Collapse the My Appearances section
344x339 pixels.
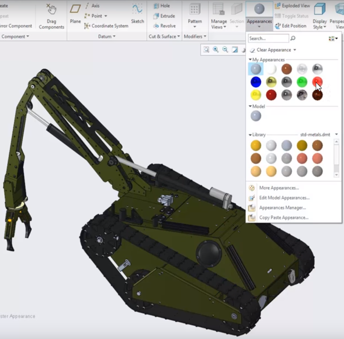click(x=250, y=60)
